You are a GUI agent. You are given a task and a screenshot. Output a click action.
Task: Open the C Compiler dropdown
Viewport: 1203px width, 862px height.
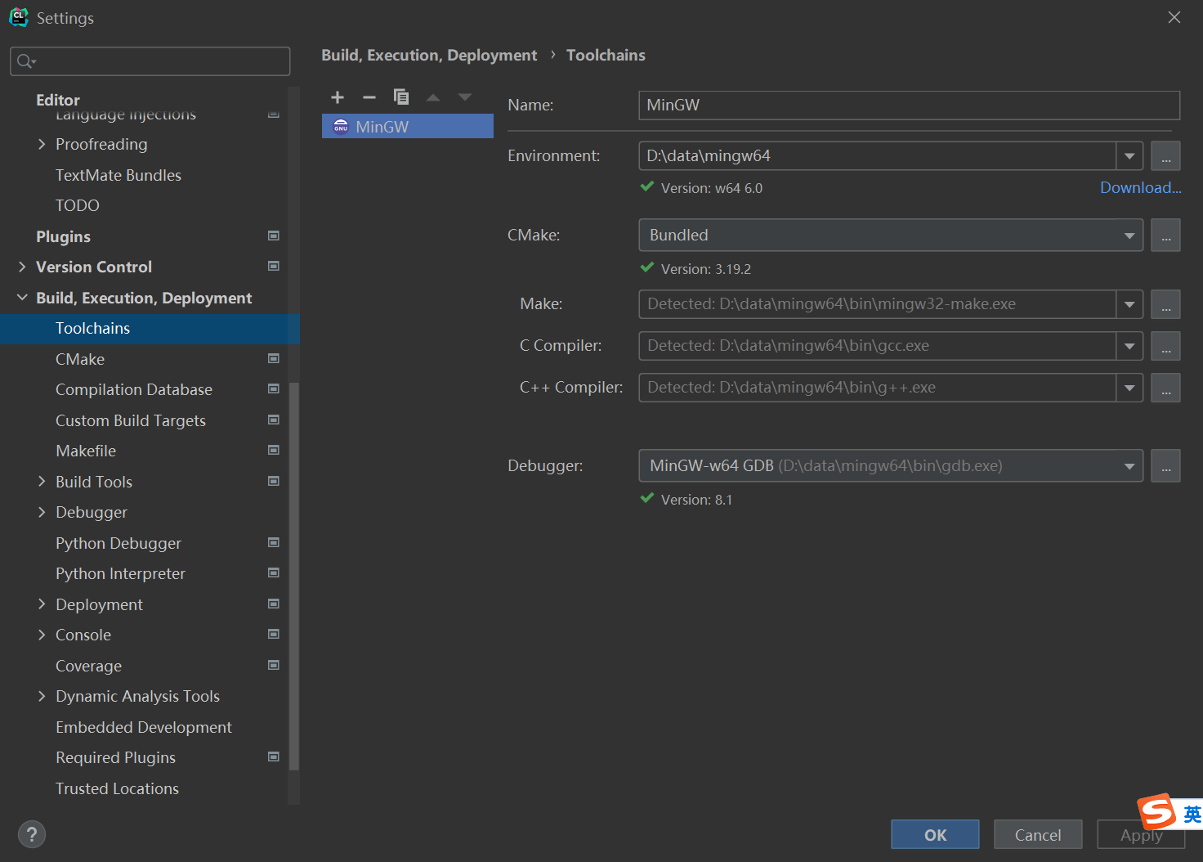coord(1129,346)
